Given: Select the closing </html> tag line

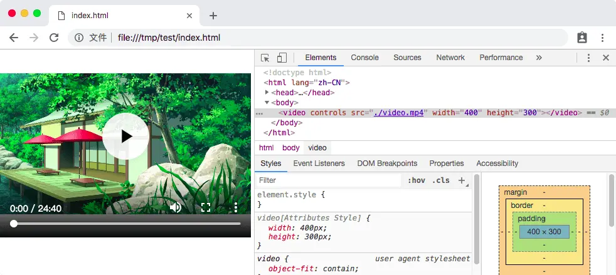Looking at the screenshot, I should [279, 133].
